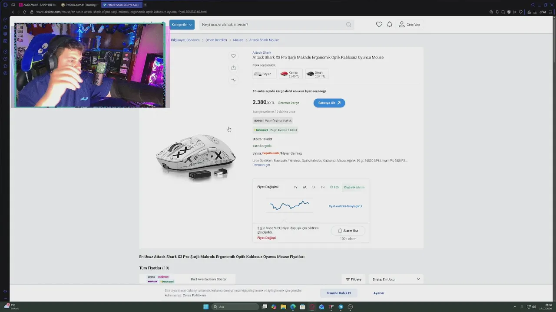Click the browser address bar URL
The image size is (556, 312).
click(122, 12)
